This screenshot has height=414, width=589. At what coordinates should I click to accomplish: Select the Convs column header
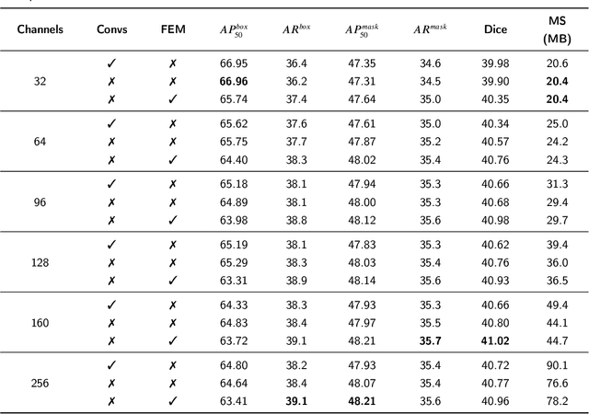tap(111, 29)
